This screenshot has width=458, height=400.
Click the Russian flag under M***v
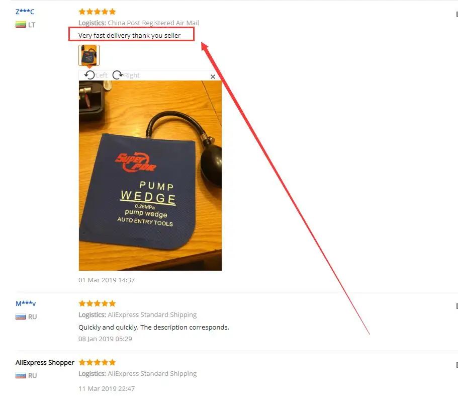tap(21, 316)
